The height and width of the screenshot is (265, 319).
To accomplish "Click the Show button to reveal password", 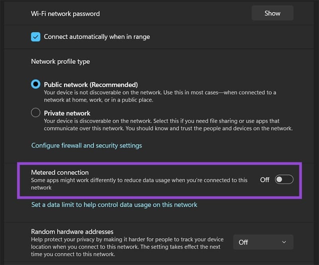I will coord(272,13).
